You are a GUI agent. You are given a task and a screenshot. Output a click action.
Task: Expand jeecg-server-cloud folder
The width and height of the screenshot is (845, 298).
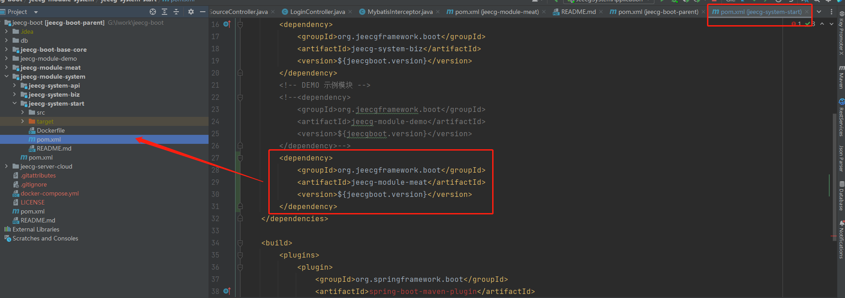pos(6,166)
